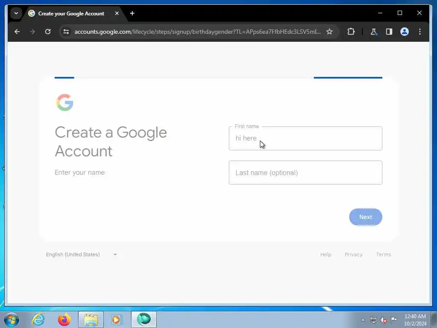Viewport: 437px width, 328px height.
Task: Open the Help link
Action: pos(326,255)
